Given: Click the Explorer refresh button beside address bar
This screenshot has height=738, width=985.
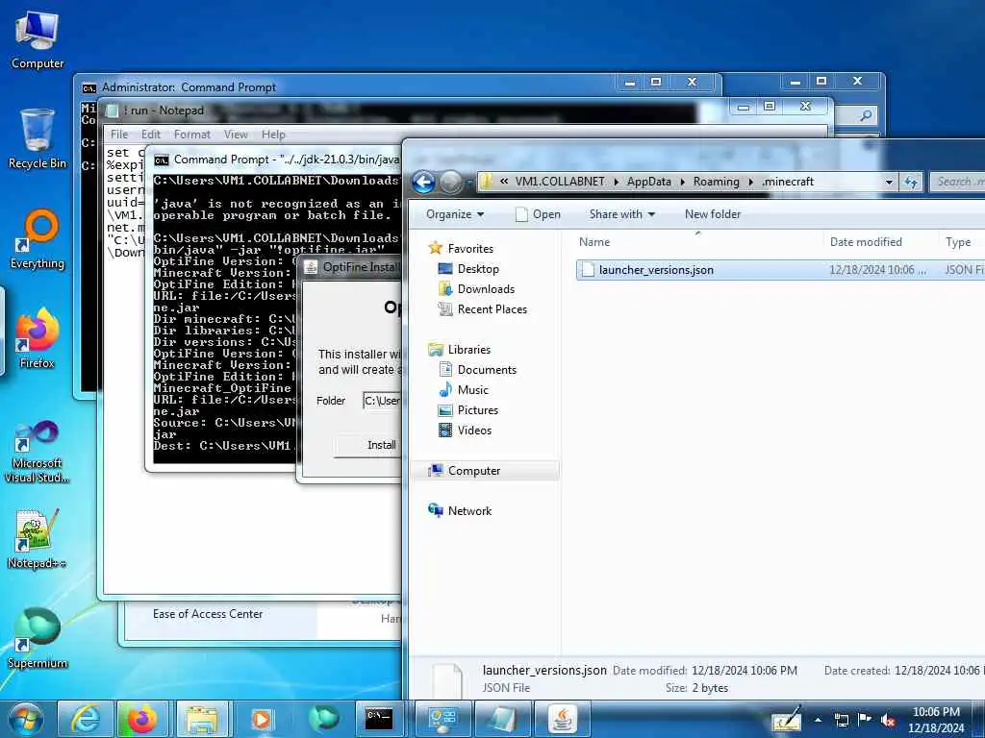Looking at the screenshot, I should (911, 182).
